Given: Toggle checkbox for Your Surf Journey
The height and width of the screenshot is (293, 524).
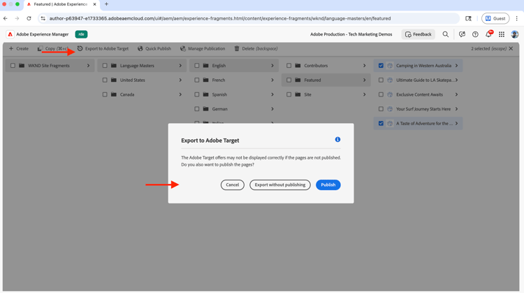Looking at the screenshot, I should point(381,108).
